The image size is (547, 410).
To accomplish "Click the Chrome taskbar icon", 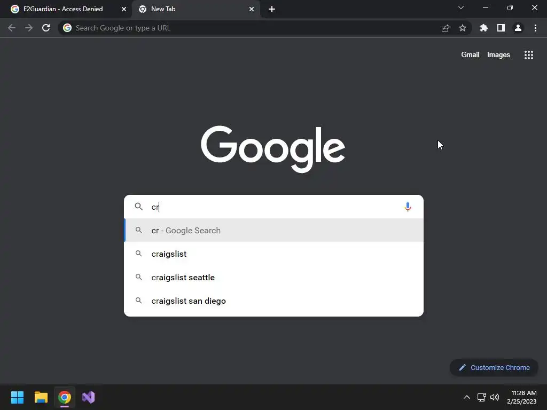I will pos(65,397).
